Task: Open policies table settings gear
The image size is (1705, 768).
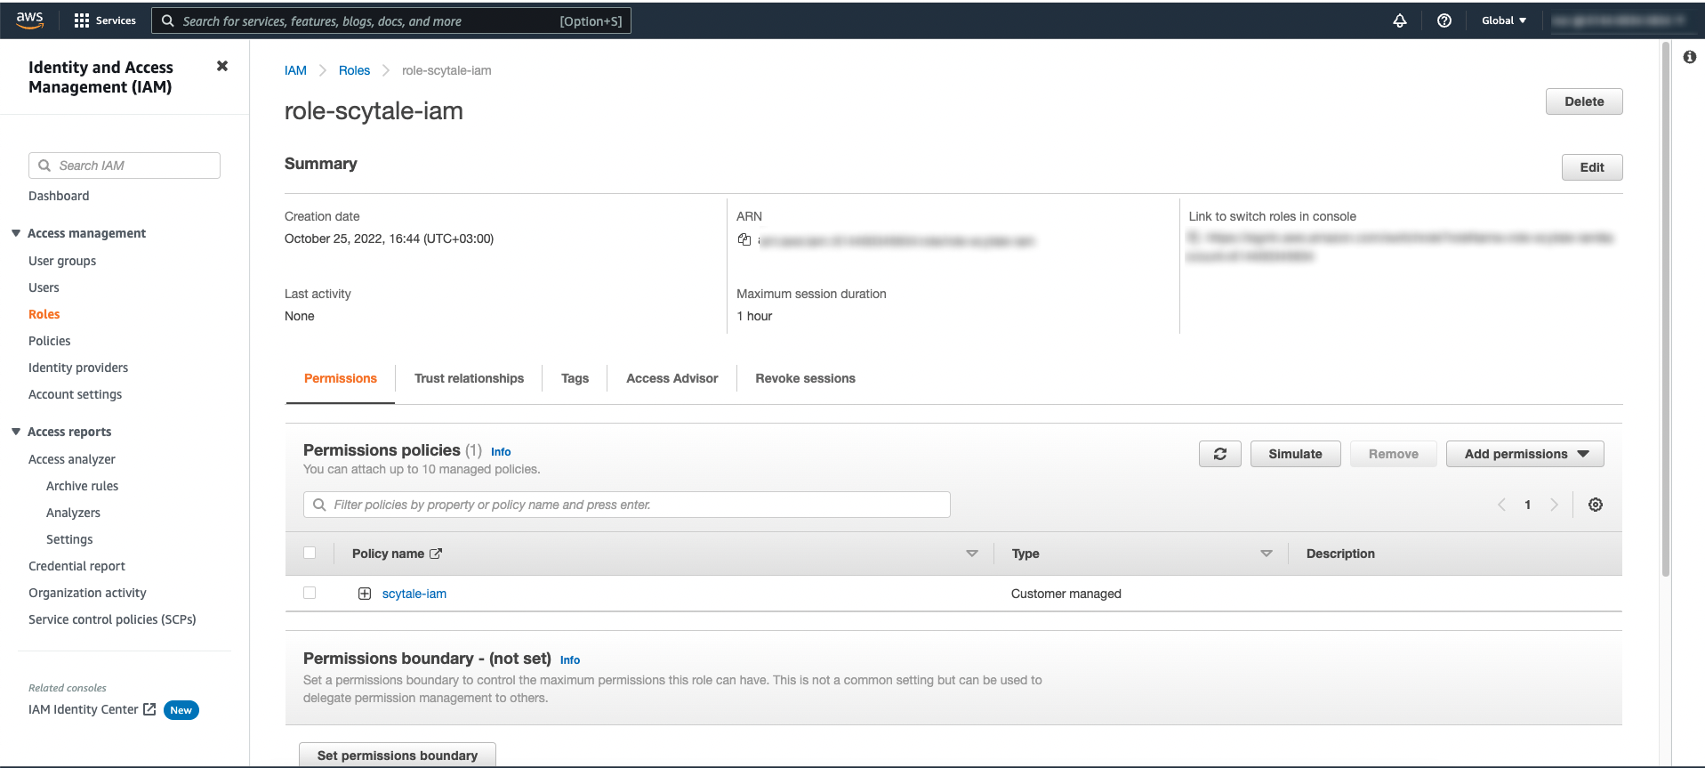Action: (x=1596, y=505)
